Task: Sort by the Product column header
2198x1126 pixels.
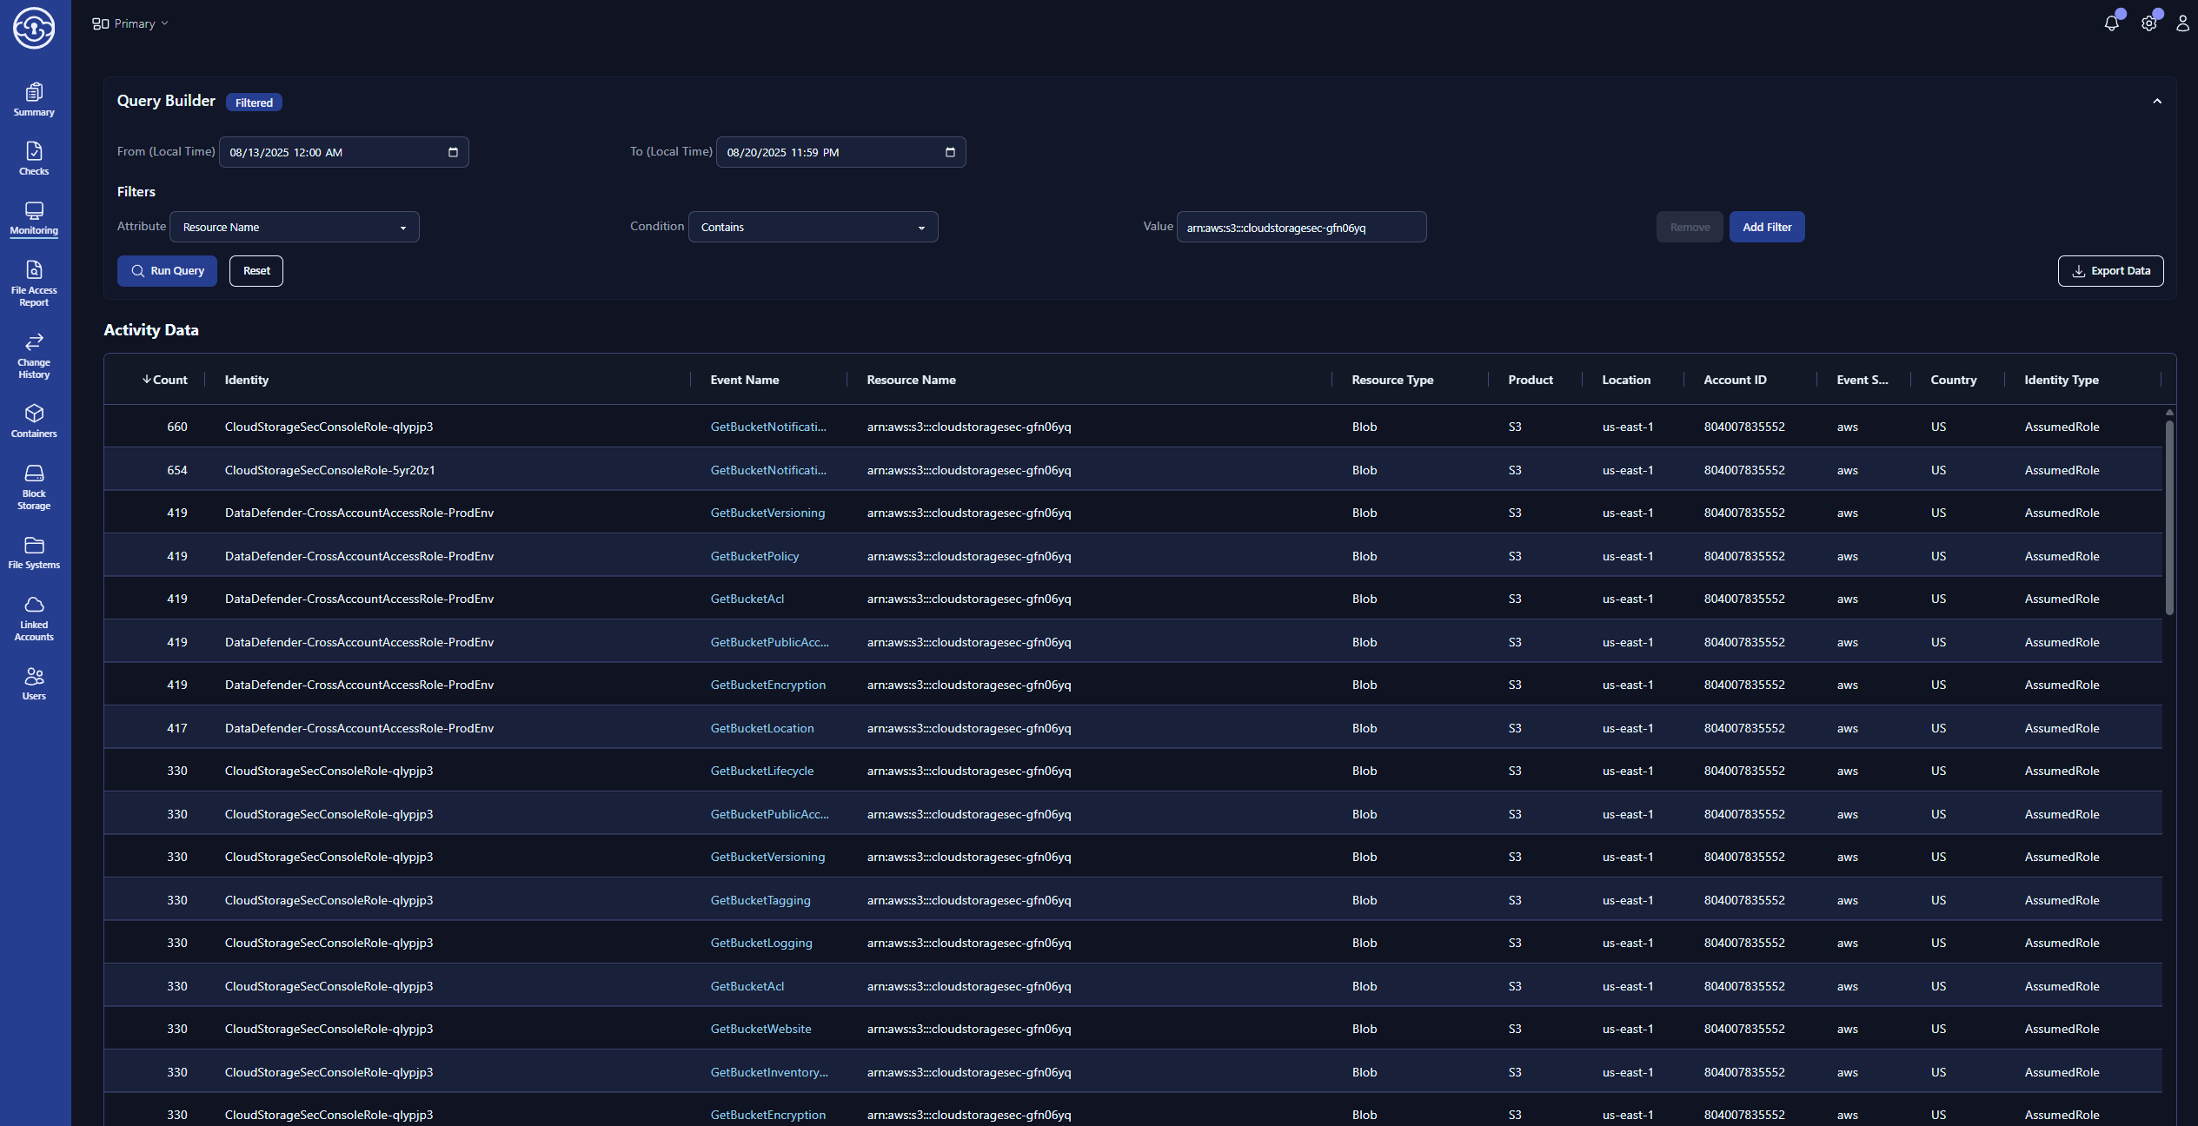Action: [1531, 380]
